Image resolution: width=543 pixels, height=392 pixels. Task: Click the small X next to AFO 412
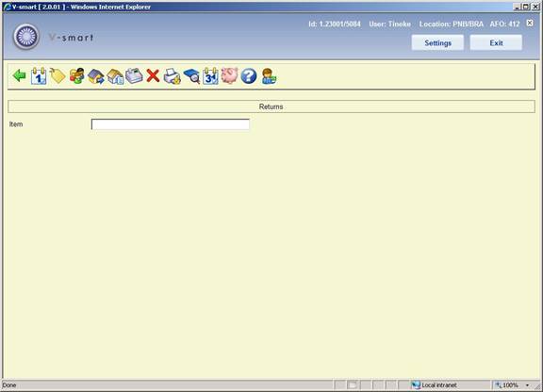click(530, 23)
